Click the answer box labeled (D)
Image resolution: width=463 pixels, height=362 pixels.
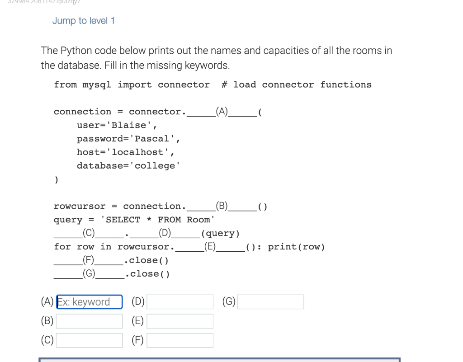point(180,301)
